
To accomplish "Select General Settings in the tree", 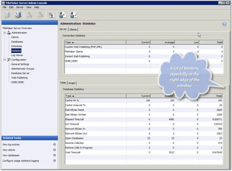I will pyautogui.click(x=20, y=64).
